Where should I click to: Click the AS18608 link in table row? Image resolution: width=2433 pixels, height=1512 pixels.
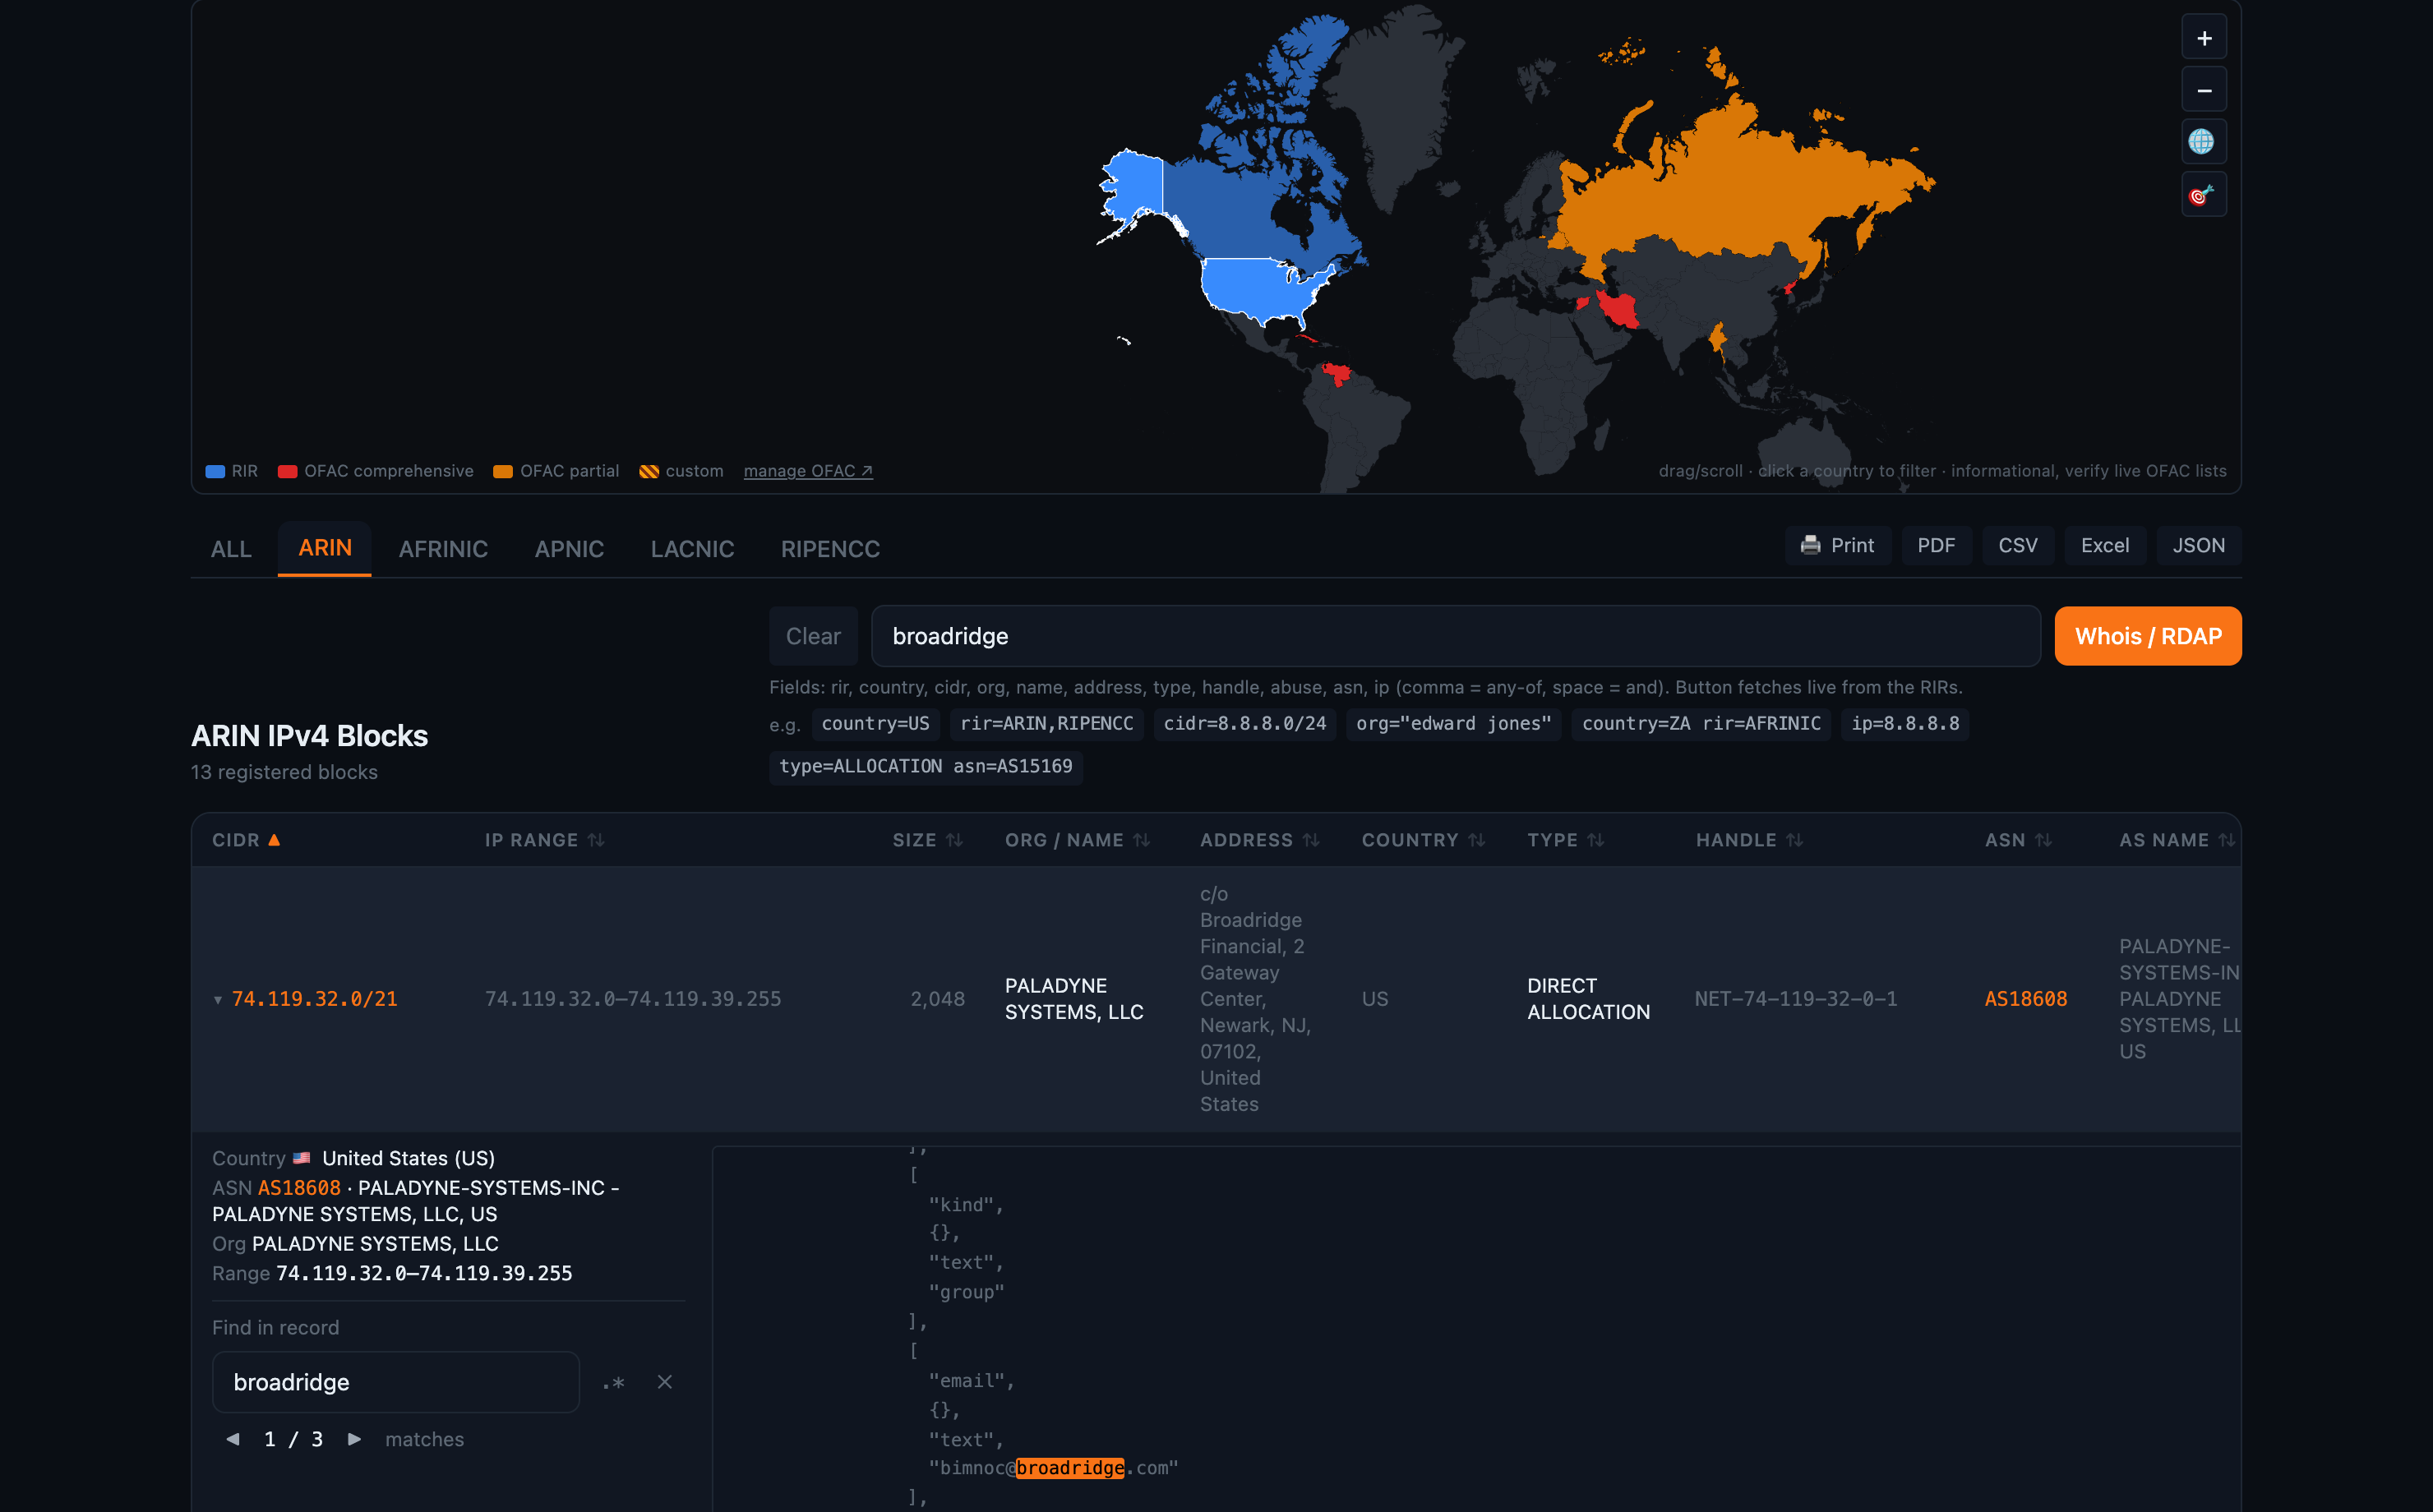2025,999
